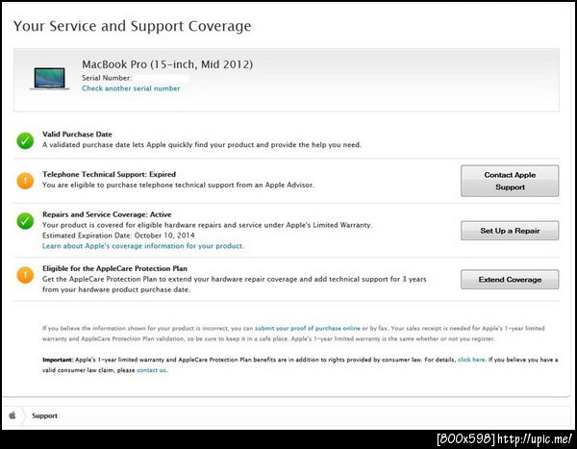Open submit your proof of purchase online link
This screenshot has width=577, height=449.
coord(308,328)
